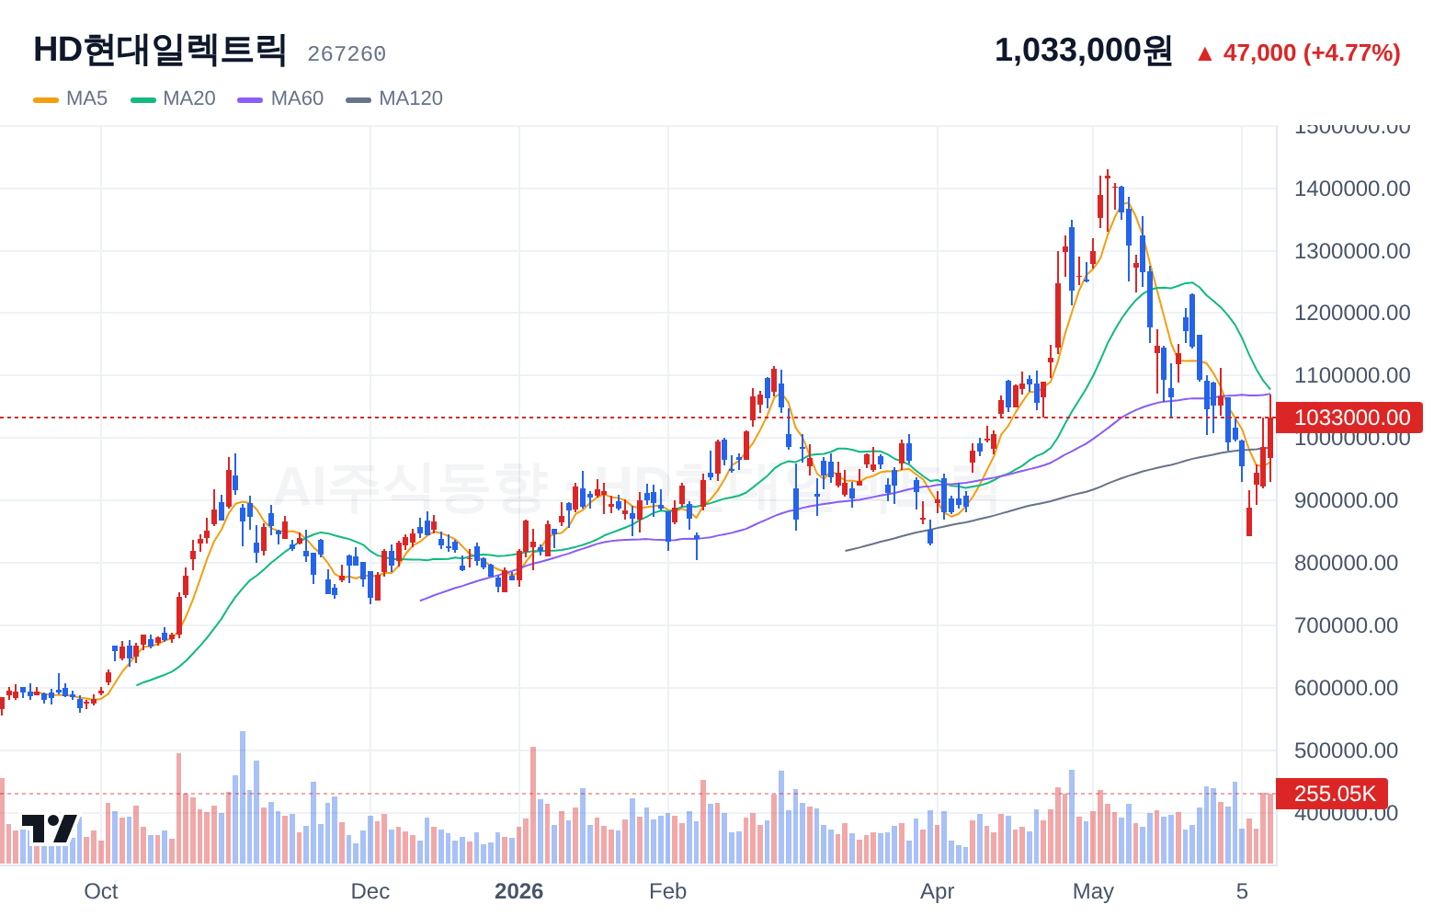Click the 1200000.00 price axis label

click(x=1352, y=313)
